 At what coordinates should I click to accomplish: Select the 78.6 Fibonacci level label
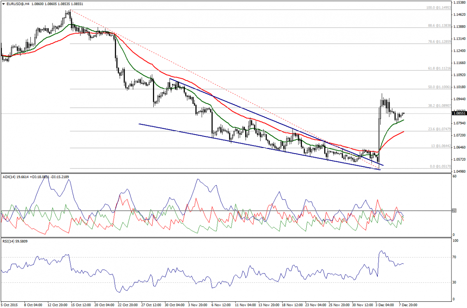[439, 41]
